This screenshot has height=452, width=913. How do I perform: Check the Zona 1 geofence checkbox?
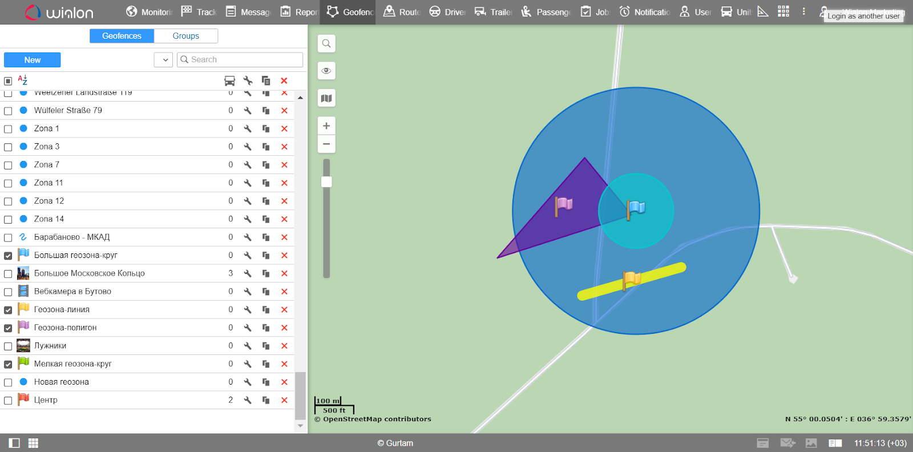8,129
